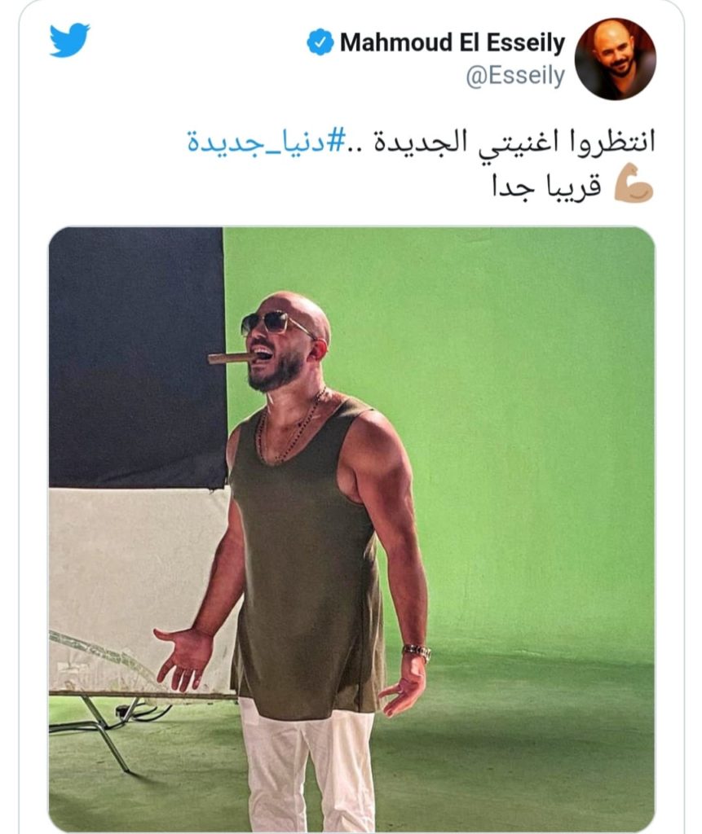Click the blue verified badge
The height and width of the screenshot is (834, 702).
(x=320, y=42)
